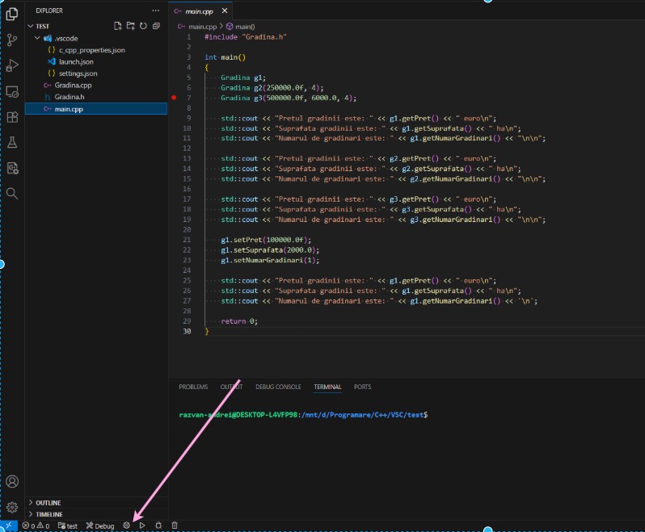
Task: Click the Refresh Explorer icon
Action: coord(143,26)
